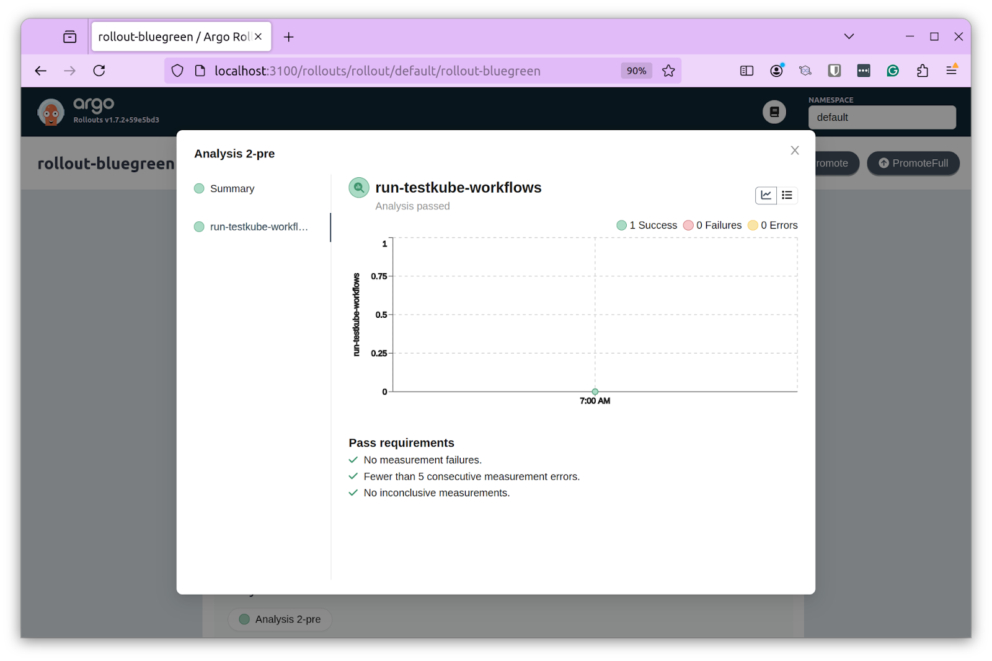Click 'Fewer than 5 consecutive measurement errors.'
The height and width of the screenshot is (661, 992).
point(472,476)
